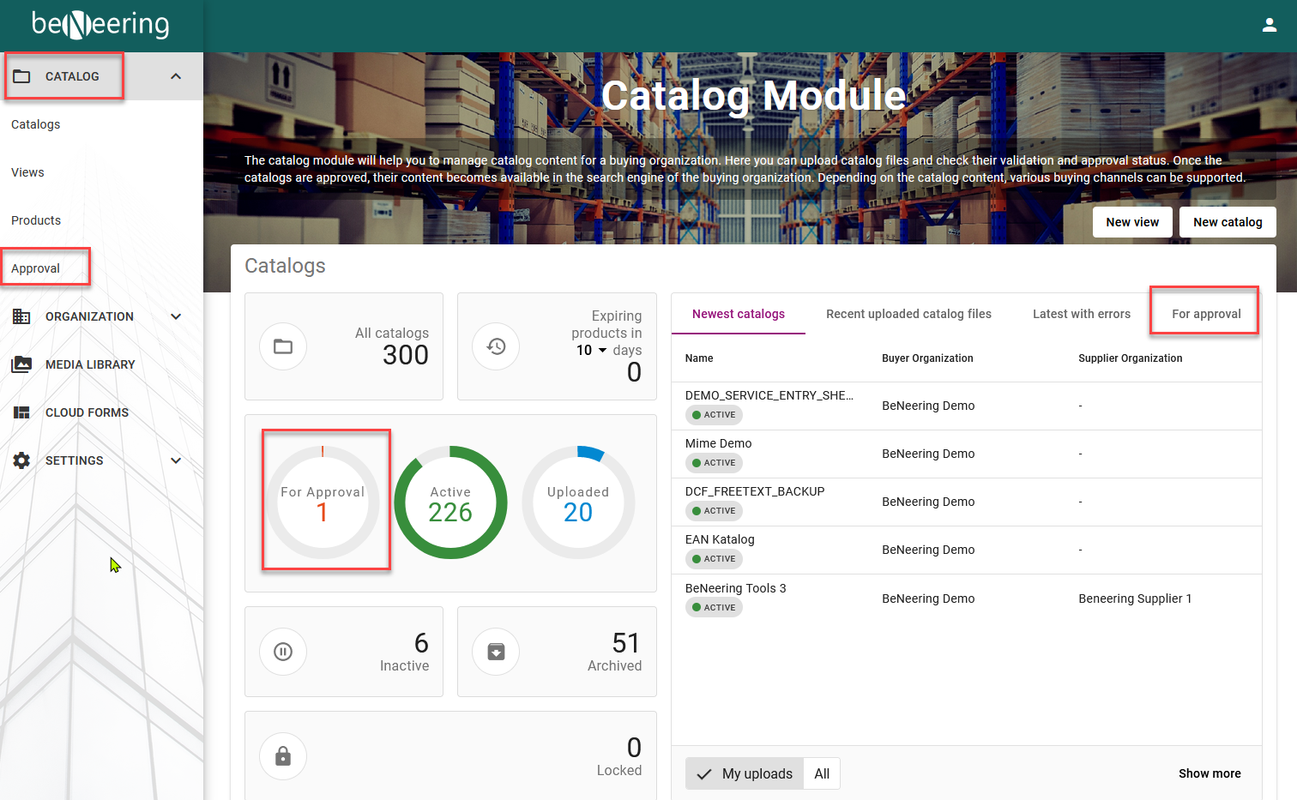Click ACTIVE badge under Mime Demo

pyautogui.click(x=714, y=463)
